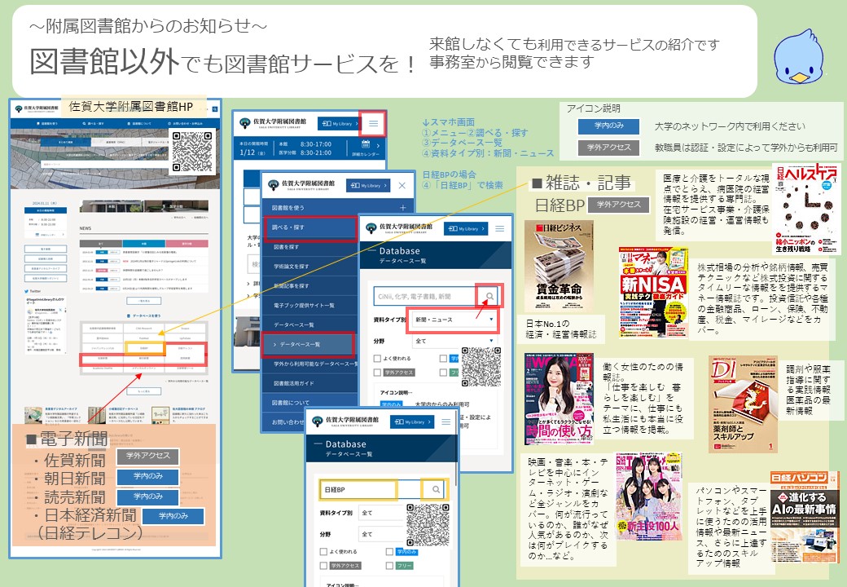This screenshot has width=847, height=587.
Task: Click My Library button in the open menu screen
Action: click(368, 186)
